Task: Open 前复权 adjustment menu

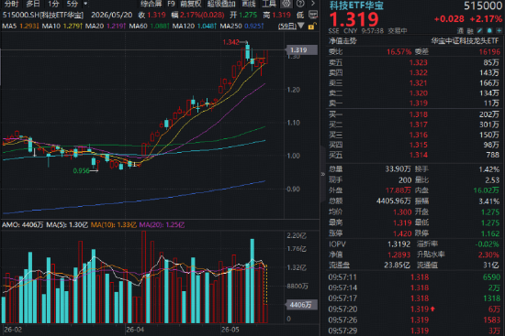Action: click(x=191, y=4)
